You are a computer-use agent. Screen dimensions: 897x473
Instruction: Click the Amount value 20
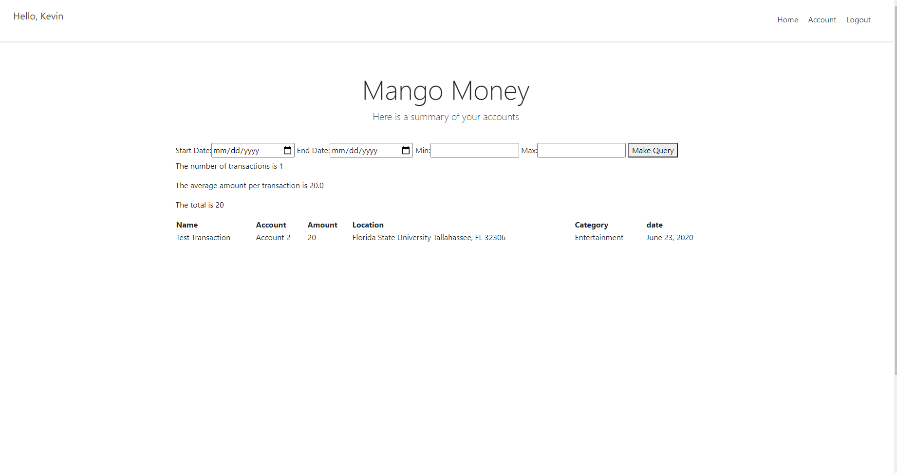pos(312,237)
